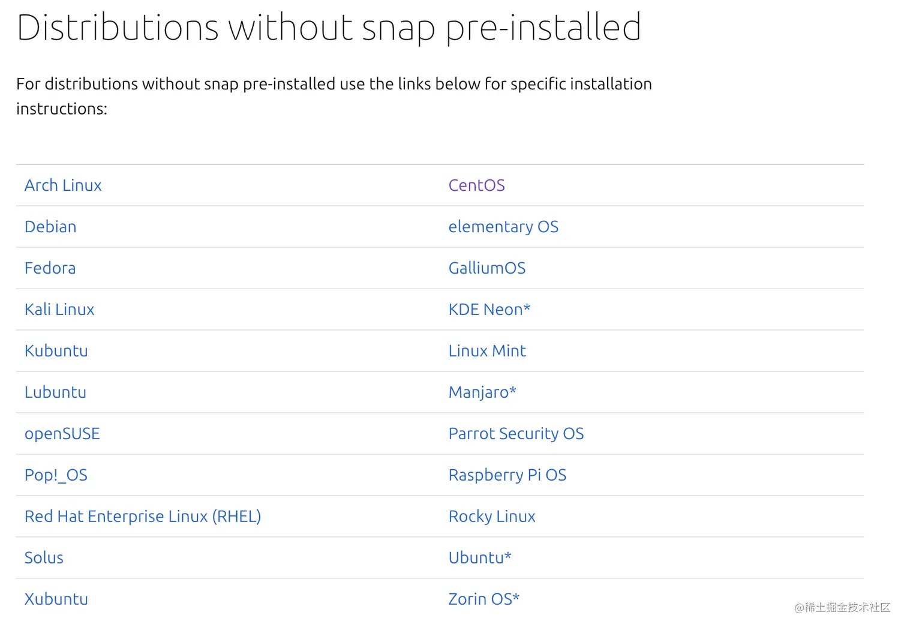Go to openSUSE instructions

point(62,434)
